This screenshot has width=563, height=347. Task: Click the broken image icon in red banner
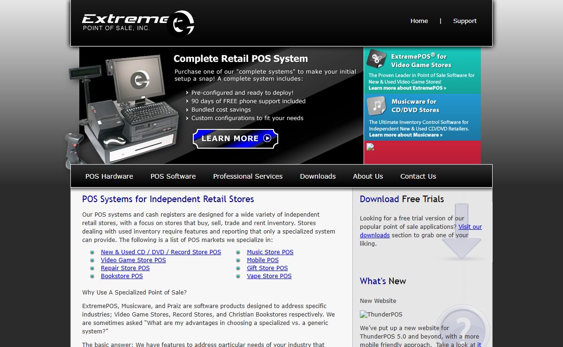[370, 147]
